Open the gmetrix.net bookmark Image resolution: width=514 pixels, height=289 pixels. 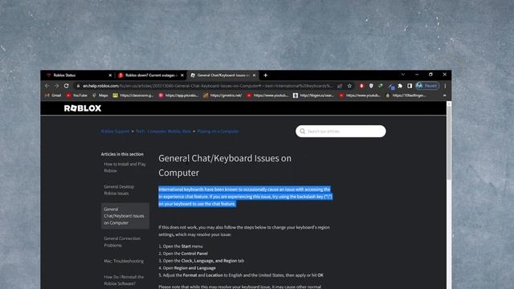(222, 96)
